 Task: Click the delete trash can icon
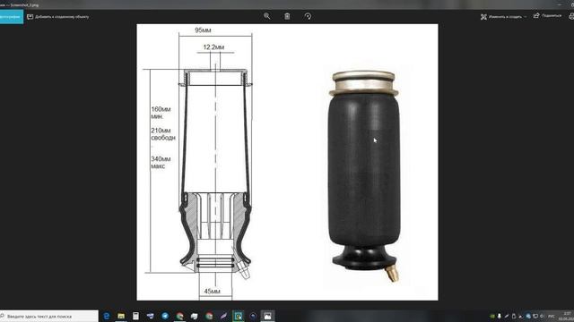coord(287,16)
